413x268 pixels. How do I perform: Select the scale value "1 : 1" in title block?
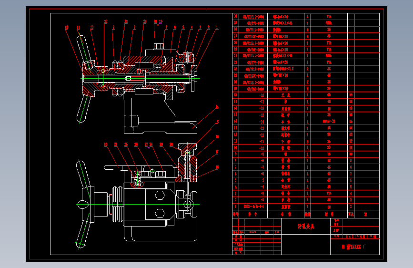tap(350, 237)
